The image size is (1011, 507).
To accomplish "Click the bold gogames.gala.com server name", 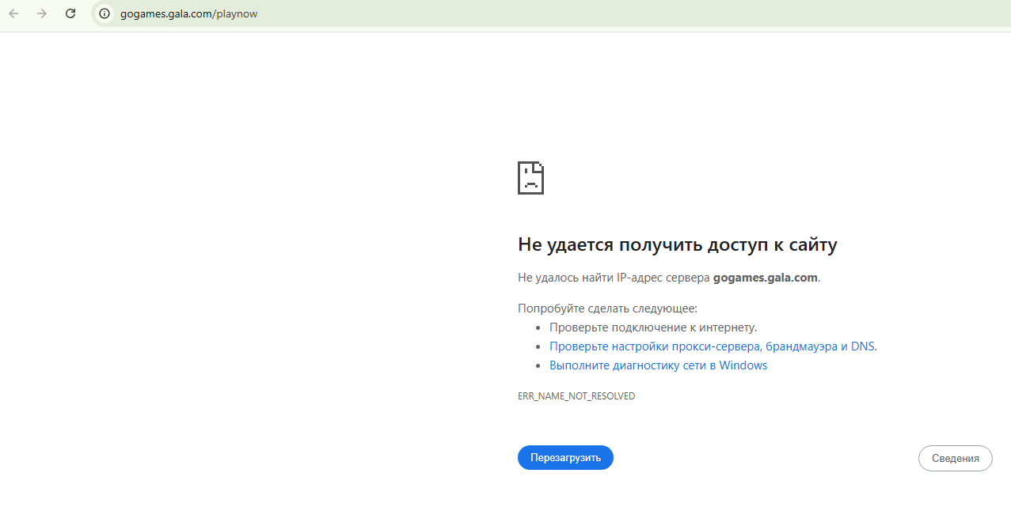I will pos(765,278).
